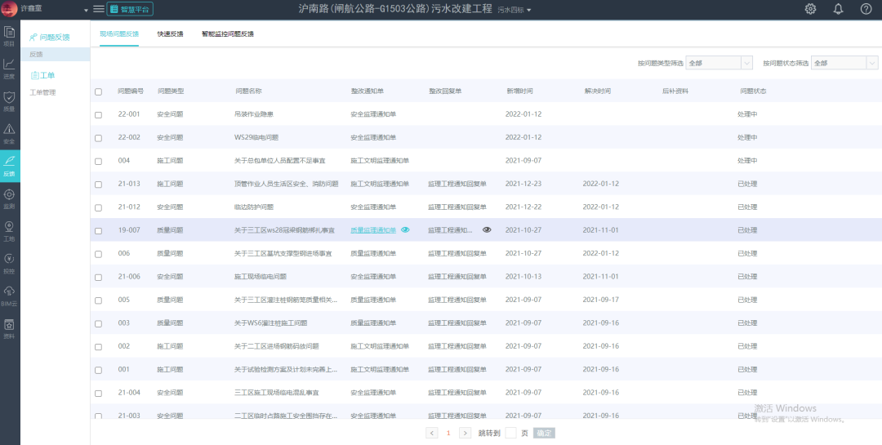Click the 解决时间 column header
Viewport: 882px width, 445px height.
tap(597, 91)
